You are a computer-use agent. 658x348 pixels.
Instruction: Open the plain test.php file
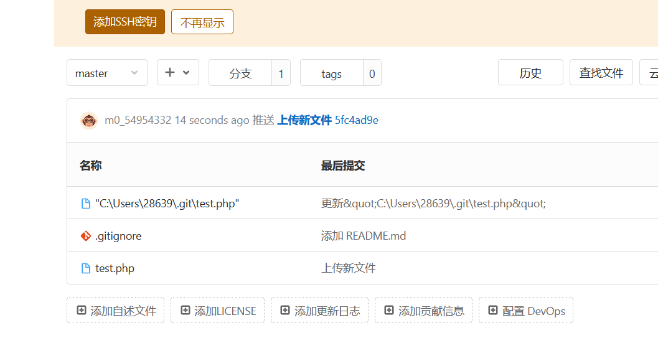pos(115,268)
